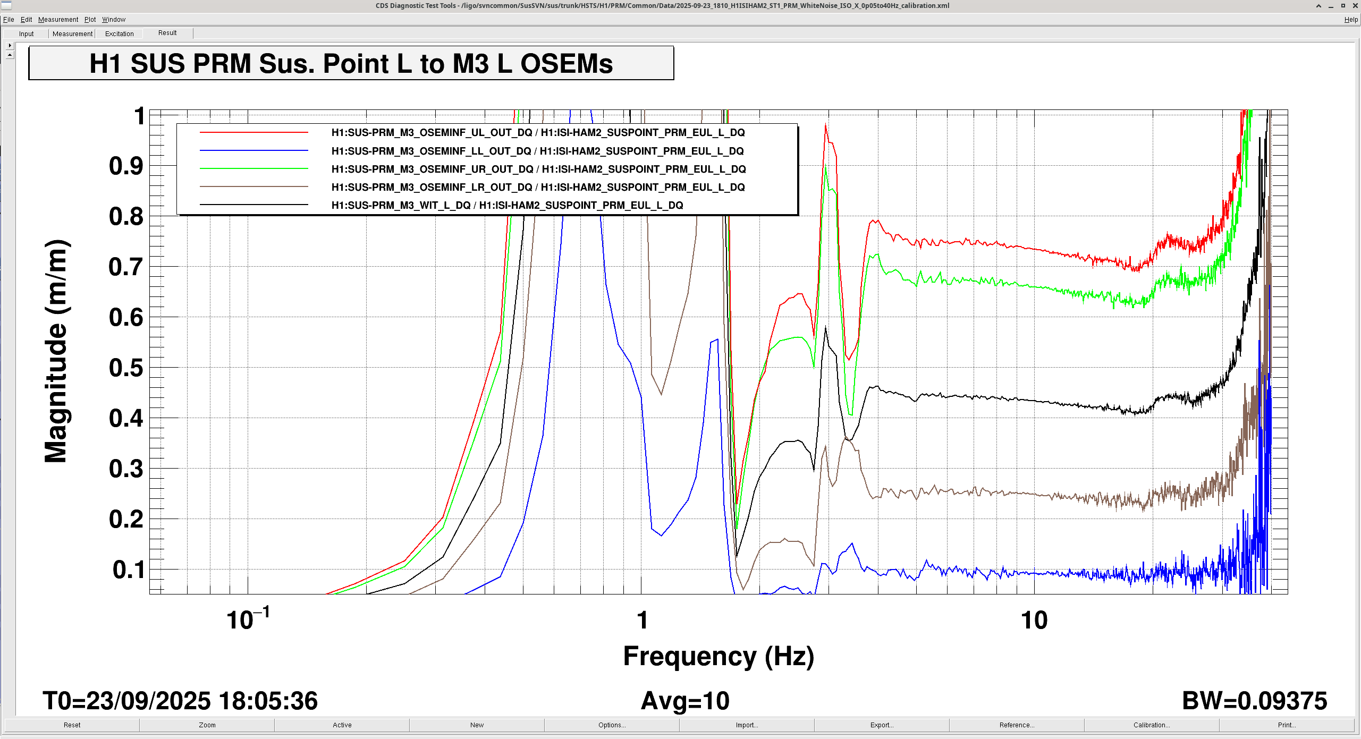Maximize the Diagnostic Test Tools window

tap(1343, 6)
